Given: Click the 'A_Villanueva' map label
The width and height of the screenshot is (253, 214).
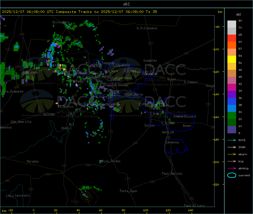Looking at the screenshot, I should point(147,28).
